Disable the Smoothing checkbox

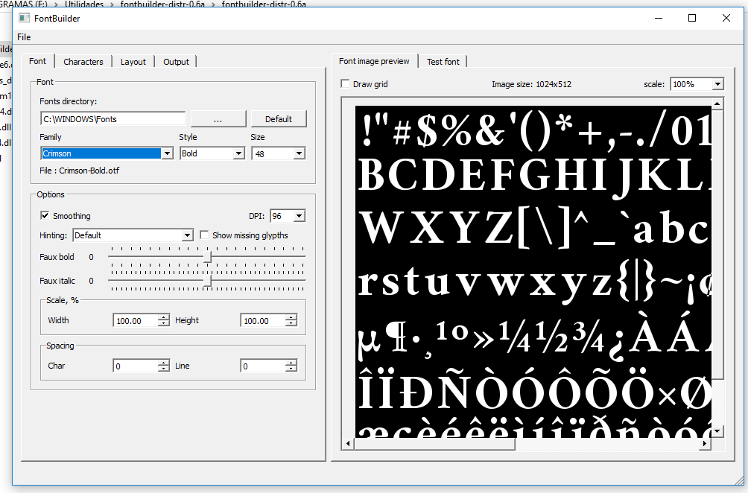[45, 216]
